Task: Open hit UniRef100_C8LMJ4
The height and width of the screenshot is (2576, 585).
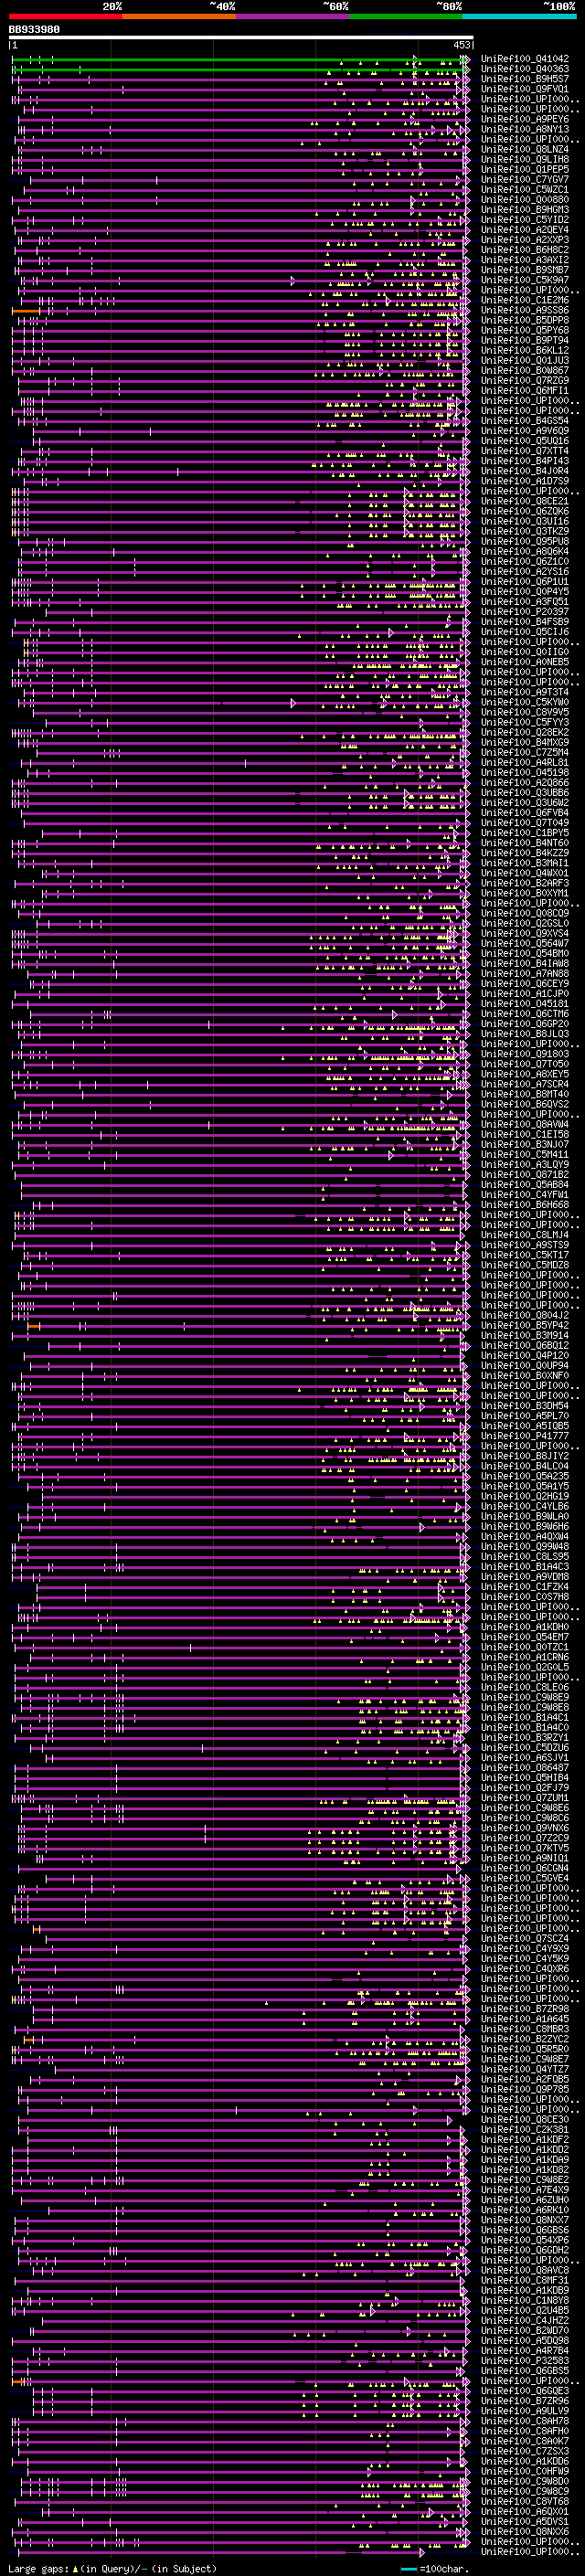Action: pos(525,1234)
